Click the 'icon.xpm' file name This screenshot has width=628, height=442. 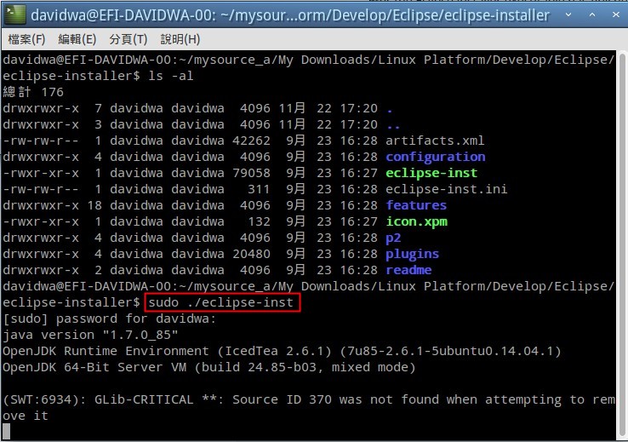[x=416, y=221]
